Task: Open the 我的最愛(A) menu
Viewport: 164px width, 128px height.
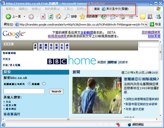Action: tap(52, 9)
